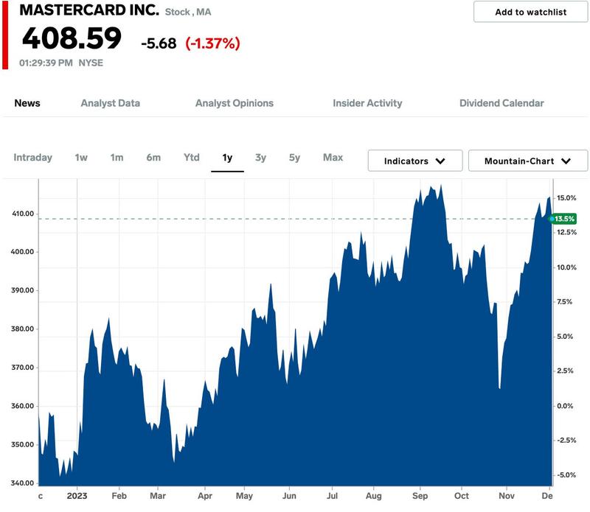590x512 pixels.
Task: Click the 10.0% percent axis label
Action: click(x=566, y=267)
